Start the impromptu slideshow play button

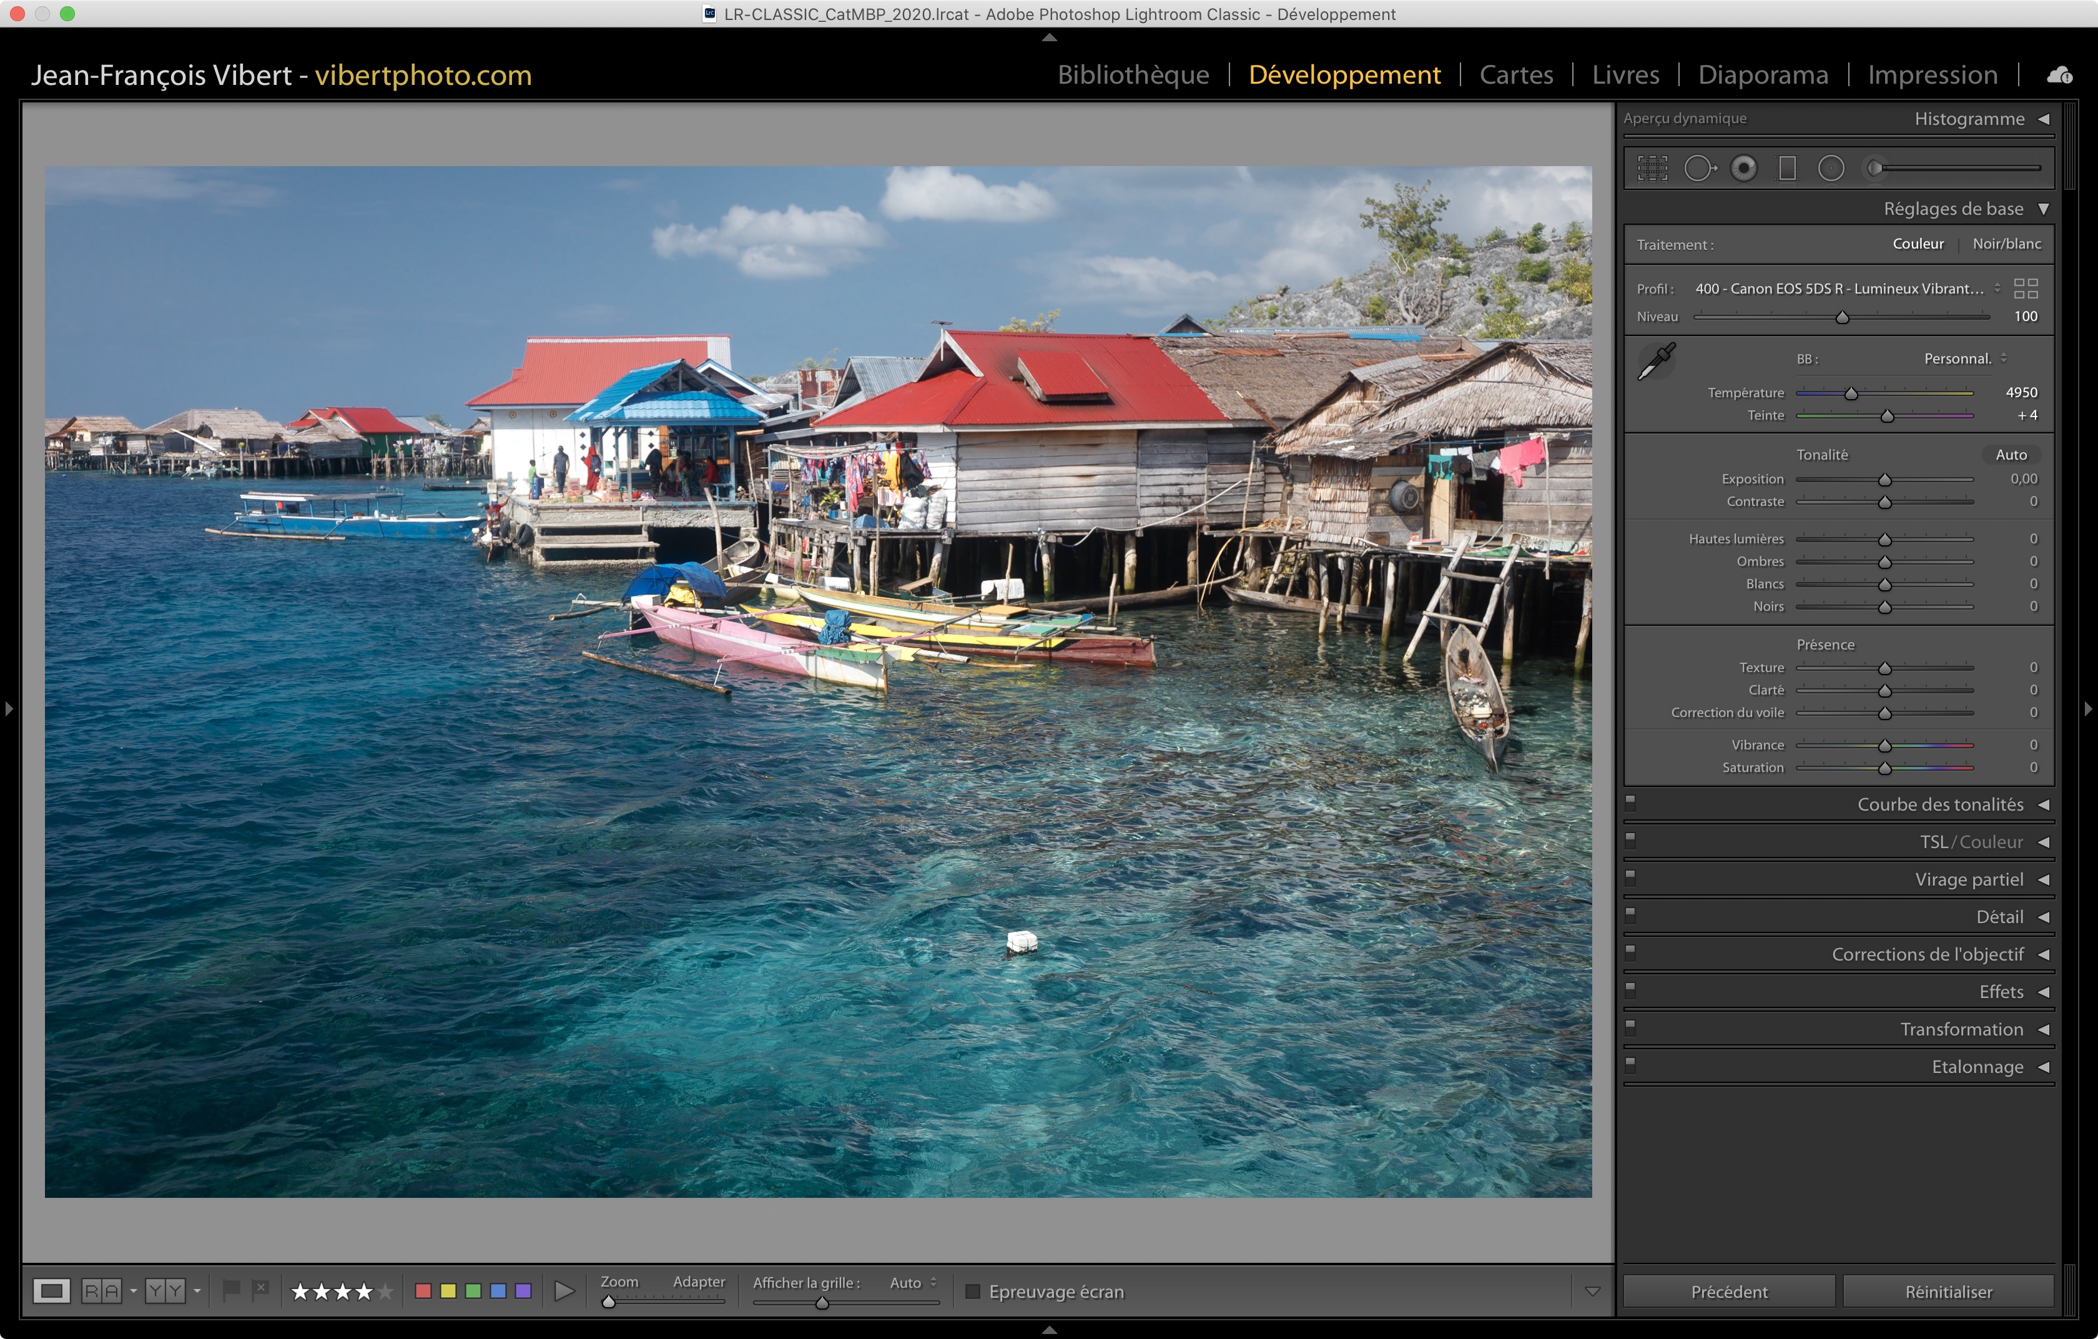564,1291
